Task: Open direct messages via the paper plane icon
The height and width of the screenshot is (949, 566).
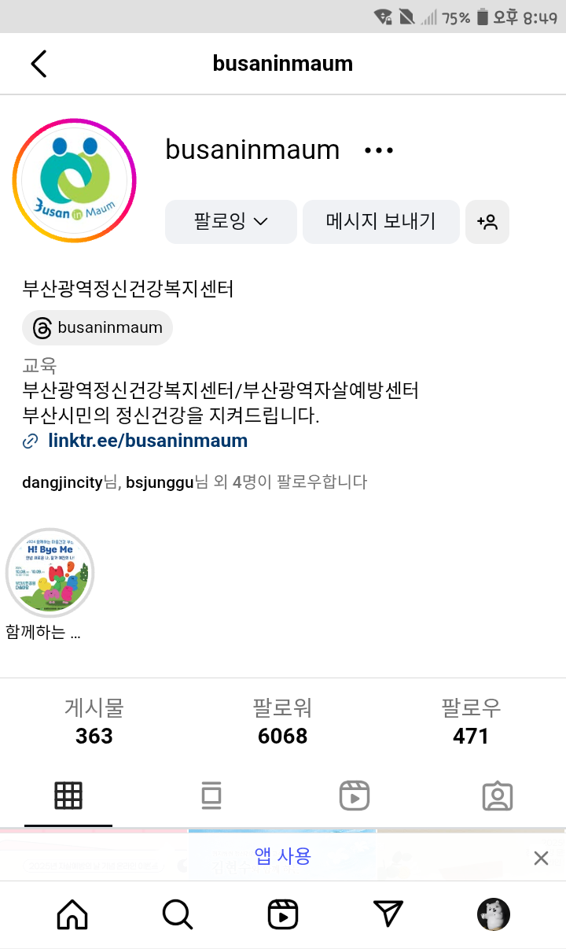Action: coord(388,914)
